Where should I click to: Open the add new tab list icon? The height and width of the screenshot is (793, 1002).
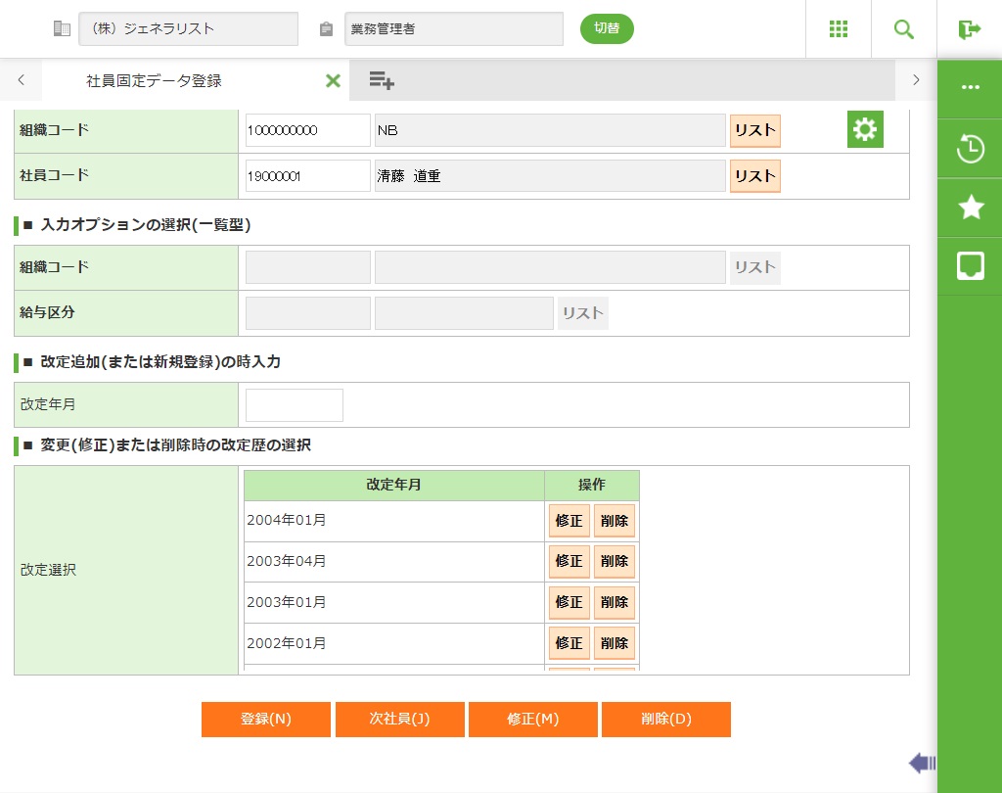[382, 80]
